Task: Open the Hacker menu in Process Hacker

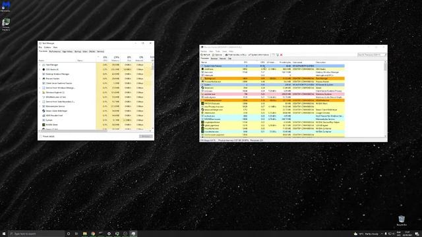Action: click(204, 51)
